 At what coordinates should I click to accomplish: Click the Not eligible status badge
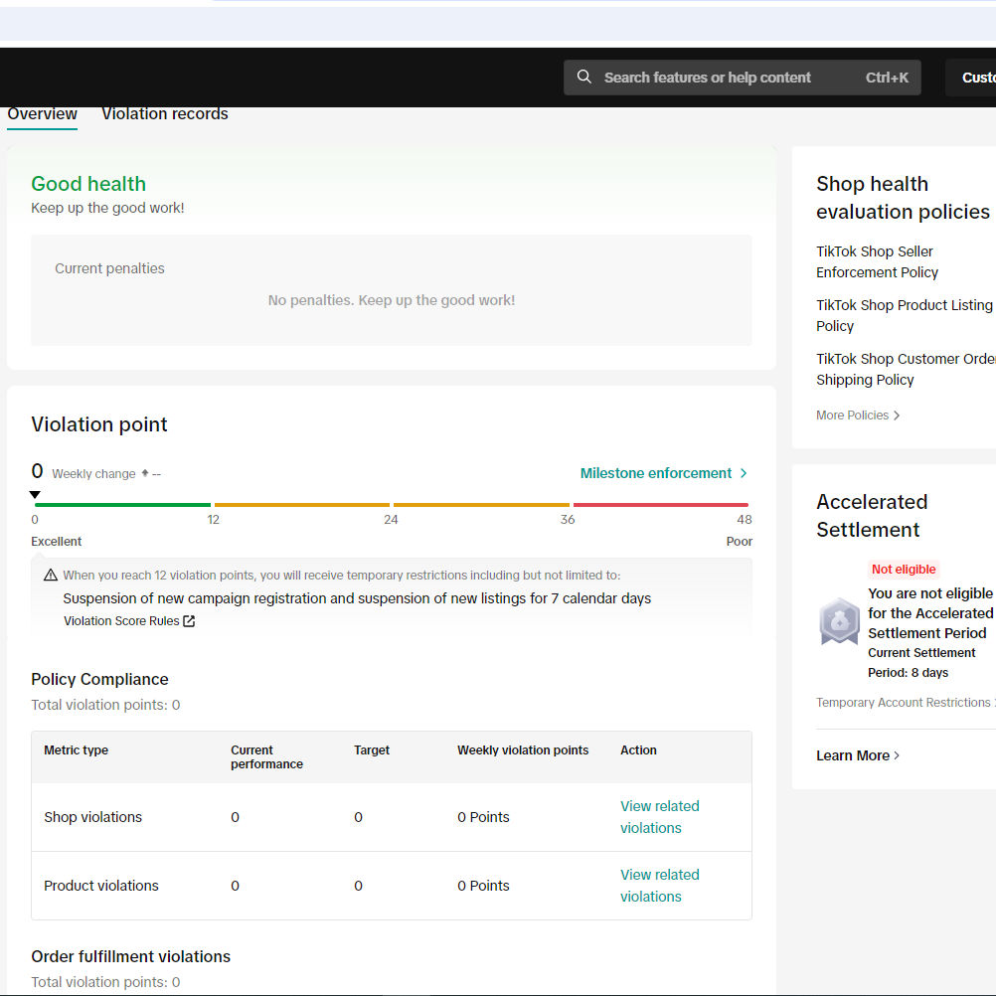(x=904, y=570)
